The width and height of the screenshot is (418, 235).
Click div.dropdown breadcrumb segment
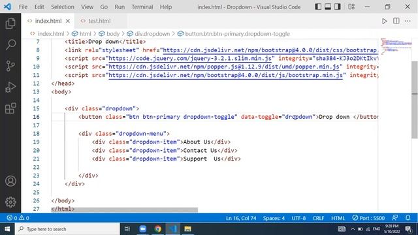[x=152, y=34]
